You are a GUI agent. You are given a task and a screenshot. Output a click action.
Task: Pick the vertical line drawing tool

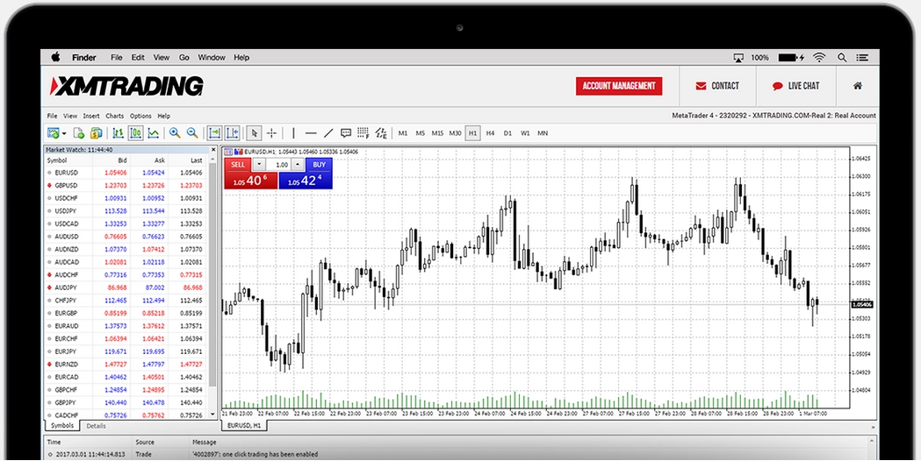coord(294,133)
